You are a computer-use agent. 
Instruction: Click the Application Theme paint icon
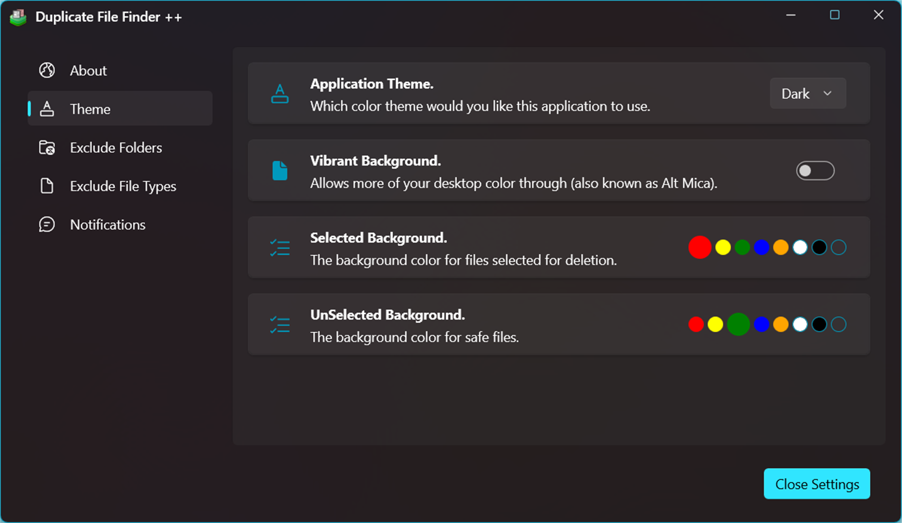click(x=280, y=93)
